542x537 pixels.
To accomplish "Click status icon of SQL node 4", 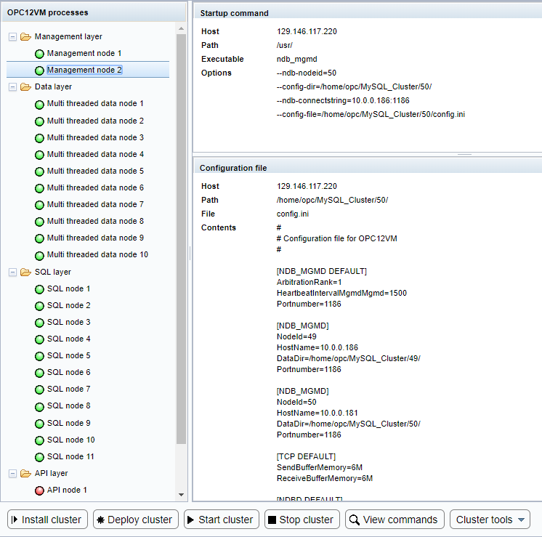I will (x=39, y=339).
